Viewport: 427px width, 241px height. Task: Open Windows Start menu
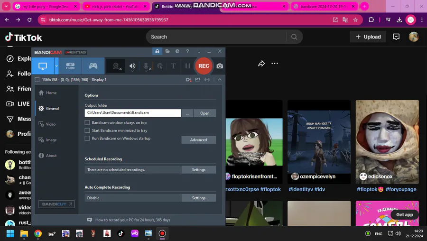10,233
